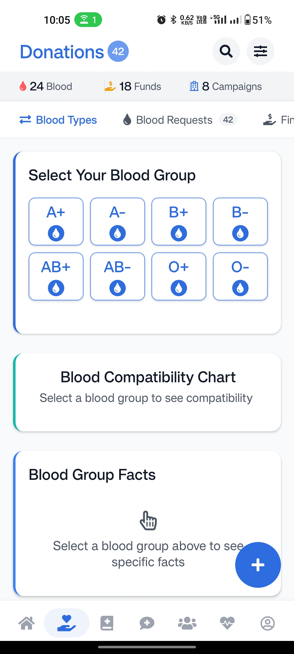Tap the blue plus floating button
Viewport: 294px width, 654px height.
tap(258, 565)
